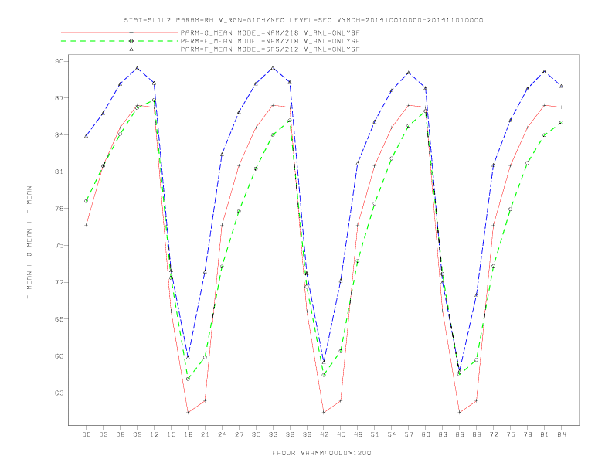Screen dimensions: 612x473
Task: Click x-axis forecast hour label 42
Action: pyautogui.click(x=324, y=434)
